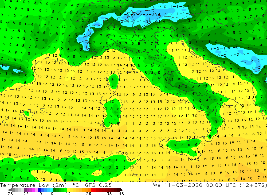Pick the bright red swatch in the legend
The width and height of the screenshot is (267, 195).
[x=92, y=190]
